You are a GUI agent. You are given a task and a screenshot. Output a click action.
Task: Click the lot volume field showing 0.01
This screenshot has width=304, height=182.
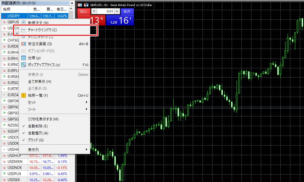coord(109,12)
